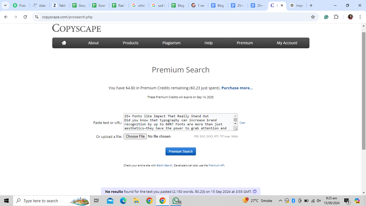This screenshot has height=206, width=366.
Task: Open the Grammarly extension icon
Action: [x=326, y=17]
